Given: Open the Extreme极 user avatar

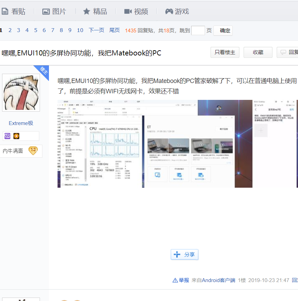Looking at the screenshot, I should pos(21,93).
